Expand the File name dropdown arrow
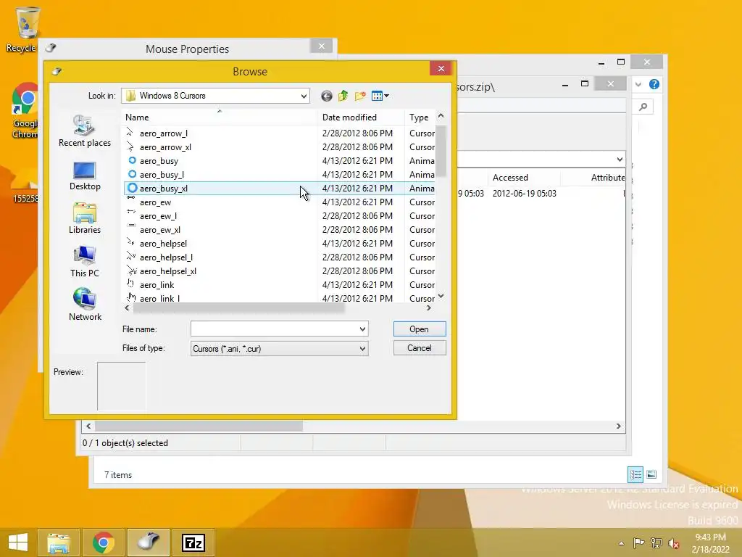This screenshot has height=557, width=742. point(362,329)
